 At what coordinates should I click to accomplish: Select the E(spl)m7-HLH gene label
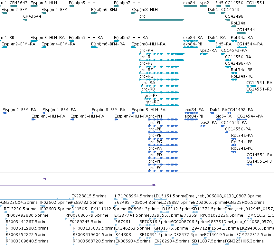coord(127,3)
